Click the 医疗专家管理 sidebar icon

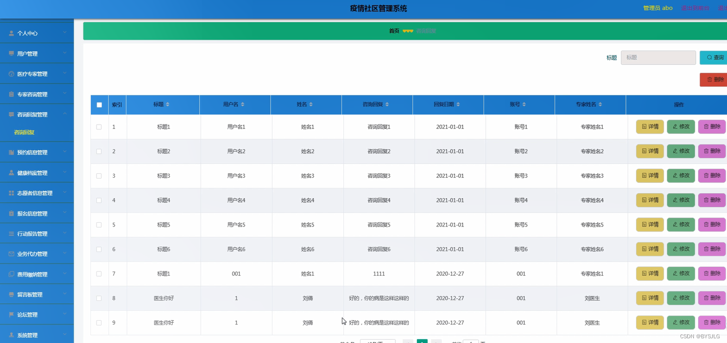[11, 74]
